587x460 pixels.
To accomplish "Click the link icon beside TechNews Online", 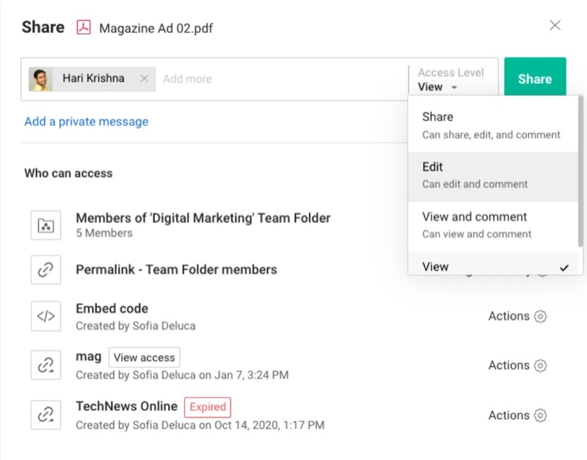I will (x=45, y=415).
